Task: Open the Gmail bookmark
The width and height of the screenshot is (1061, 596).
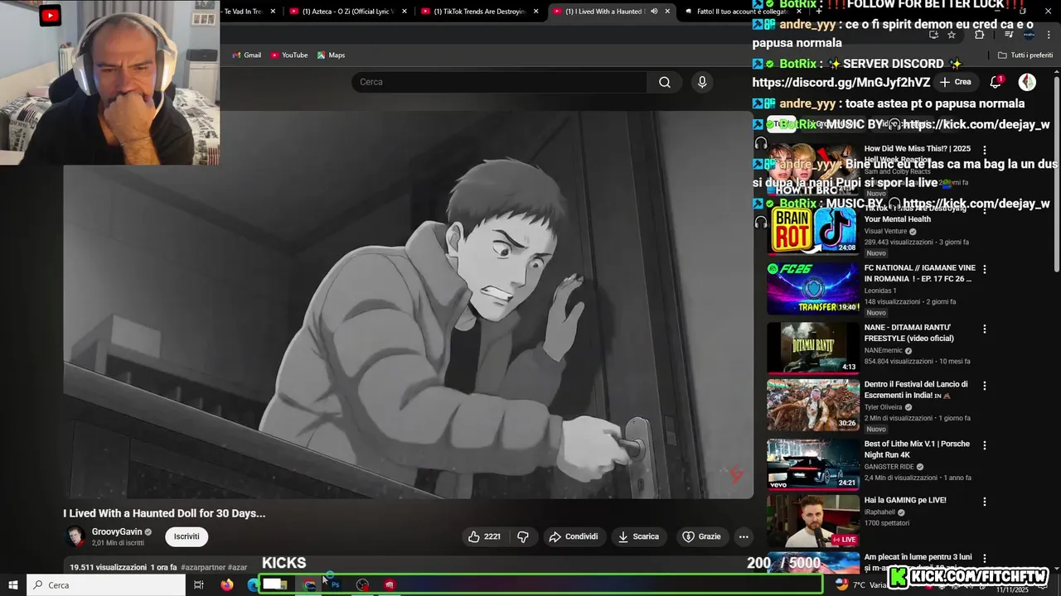Action: coord(247,55)
